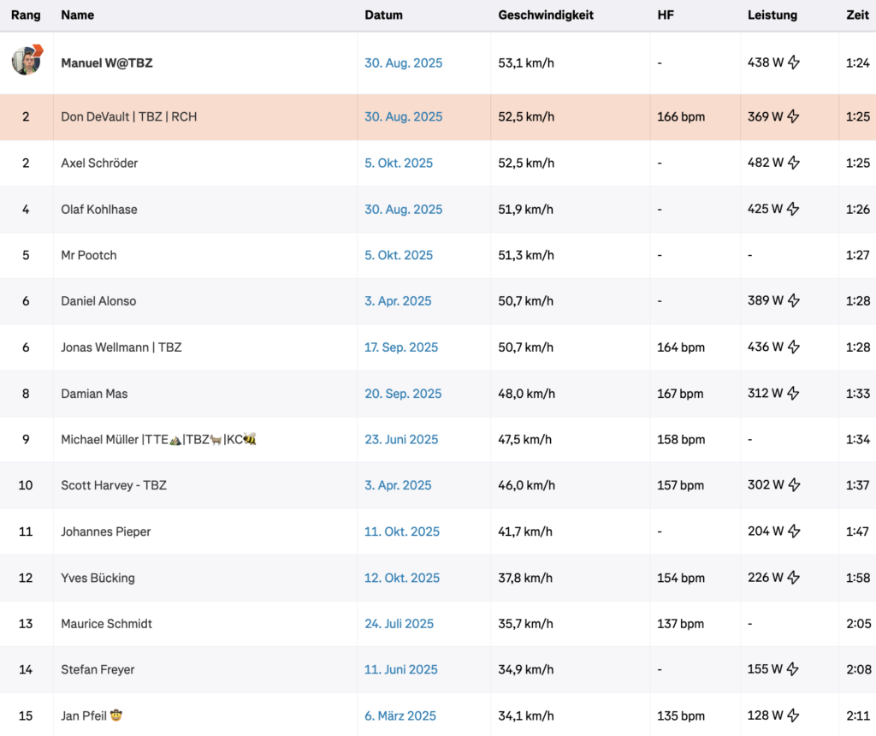Select athlete name Jonas Wellmann | TBZ
This screenshot has height=736, width=876.
coord(121,347)
